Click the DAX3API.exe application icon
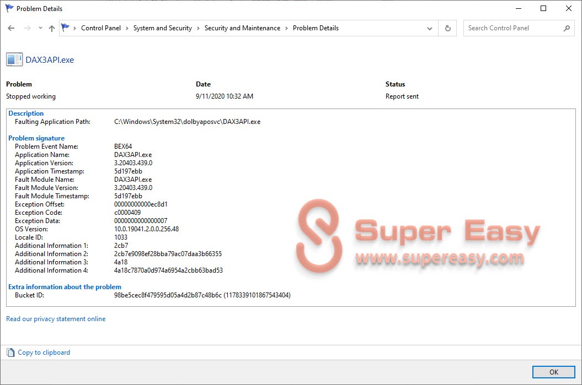Screen dimensions: 582x385 pyautogui.click(x=14, y=59)
